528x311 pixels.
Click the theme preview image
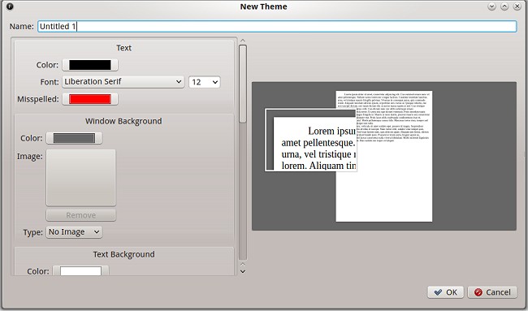[384, 156]
